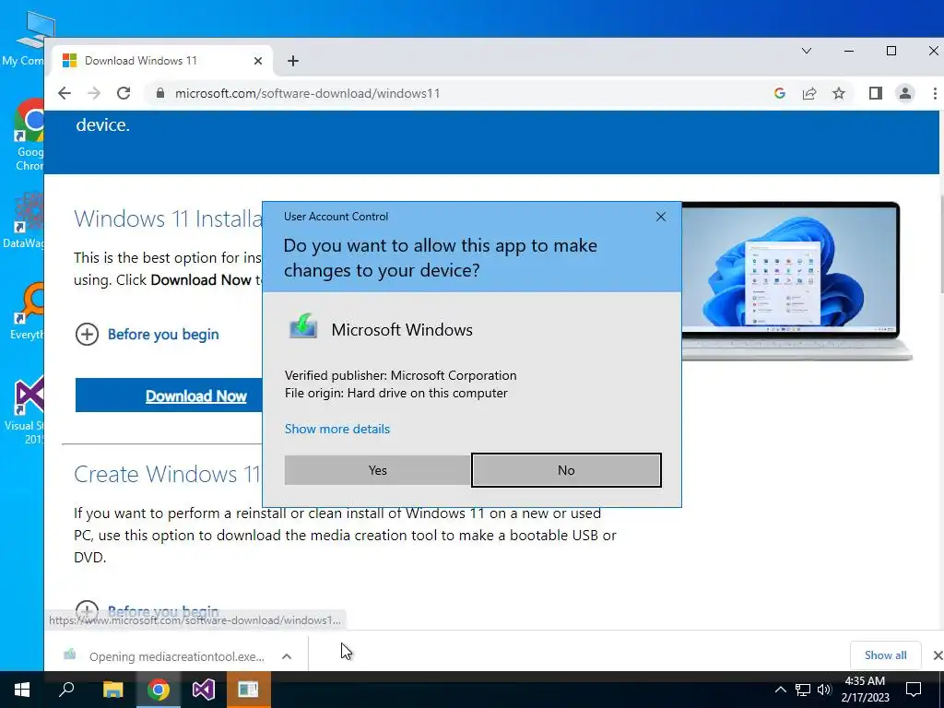Open taskbar search magnifier
This screenshot has width=944, height=708.
[x=66, y=690]
